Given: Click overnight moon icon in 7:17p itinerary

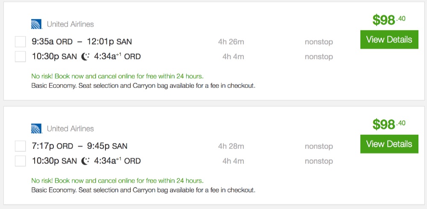Looking at the screenshot, I should (85, 161).
